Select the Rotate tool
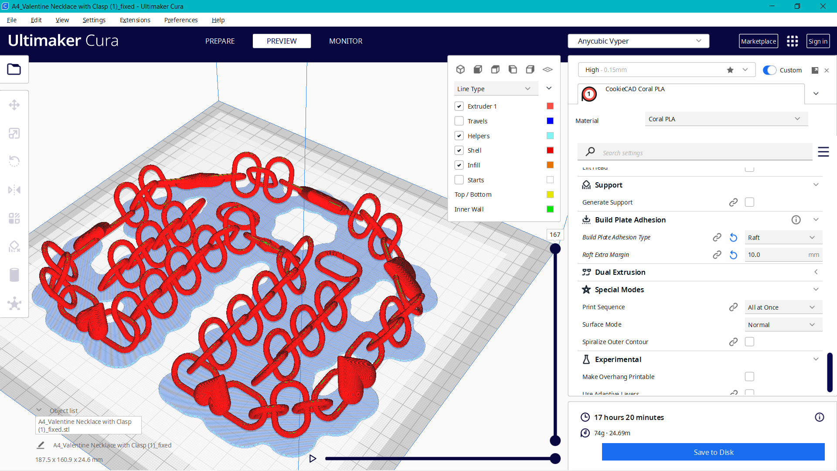 pyautogui.click(x=14, y=161)
